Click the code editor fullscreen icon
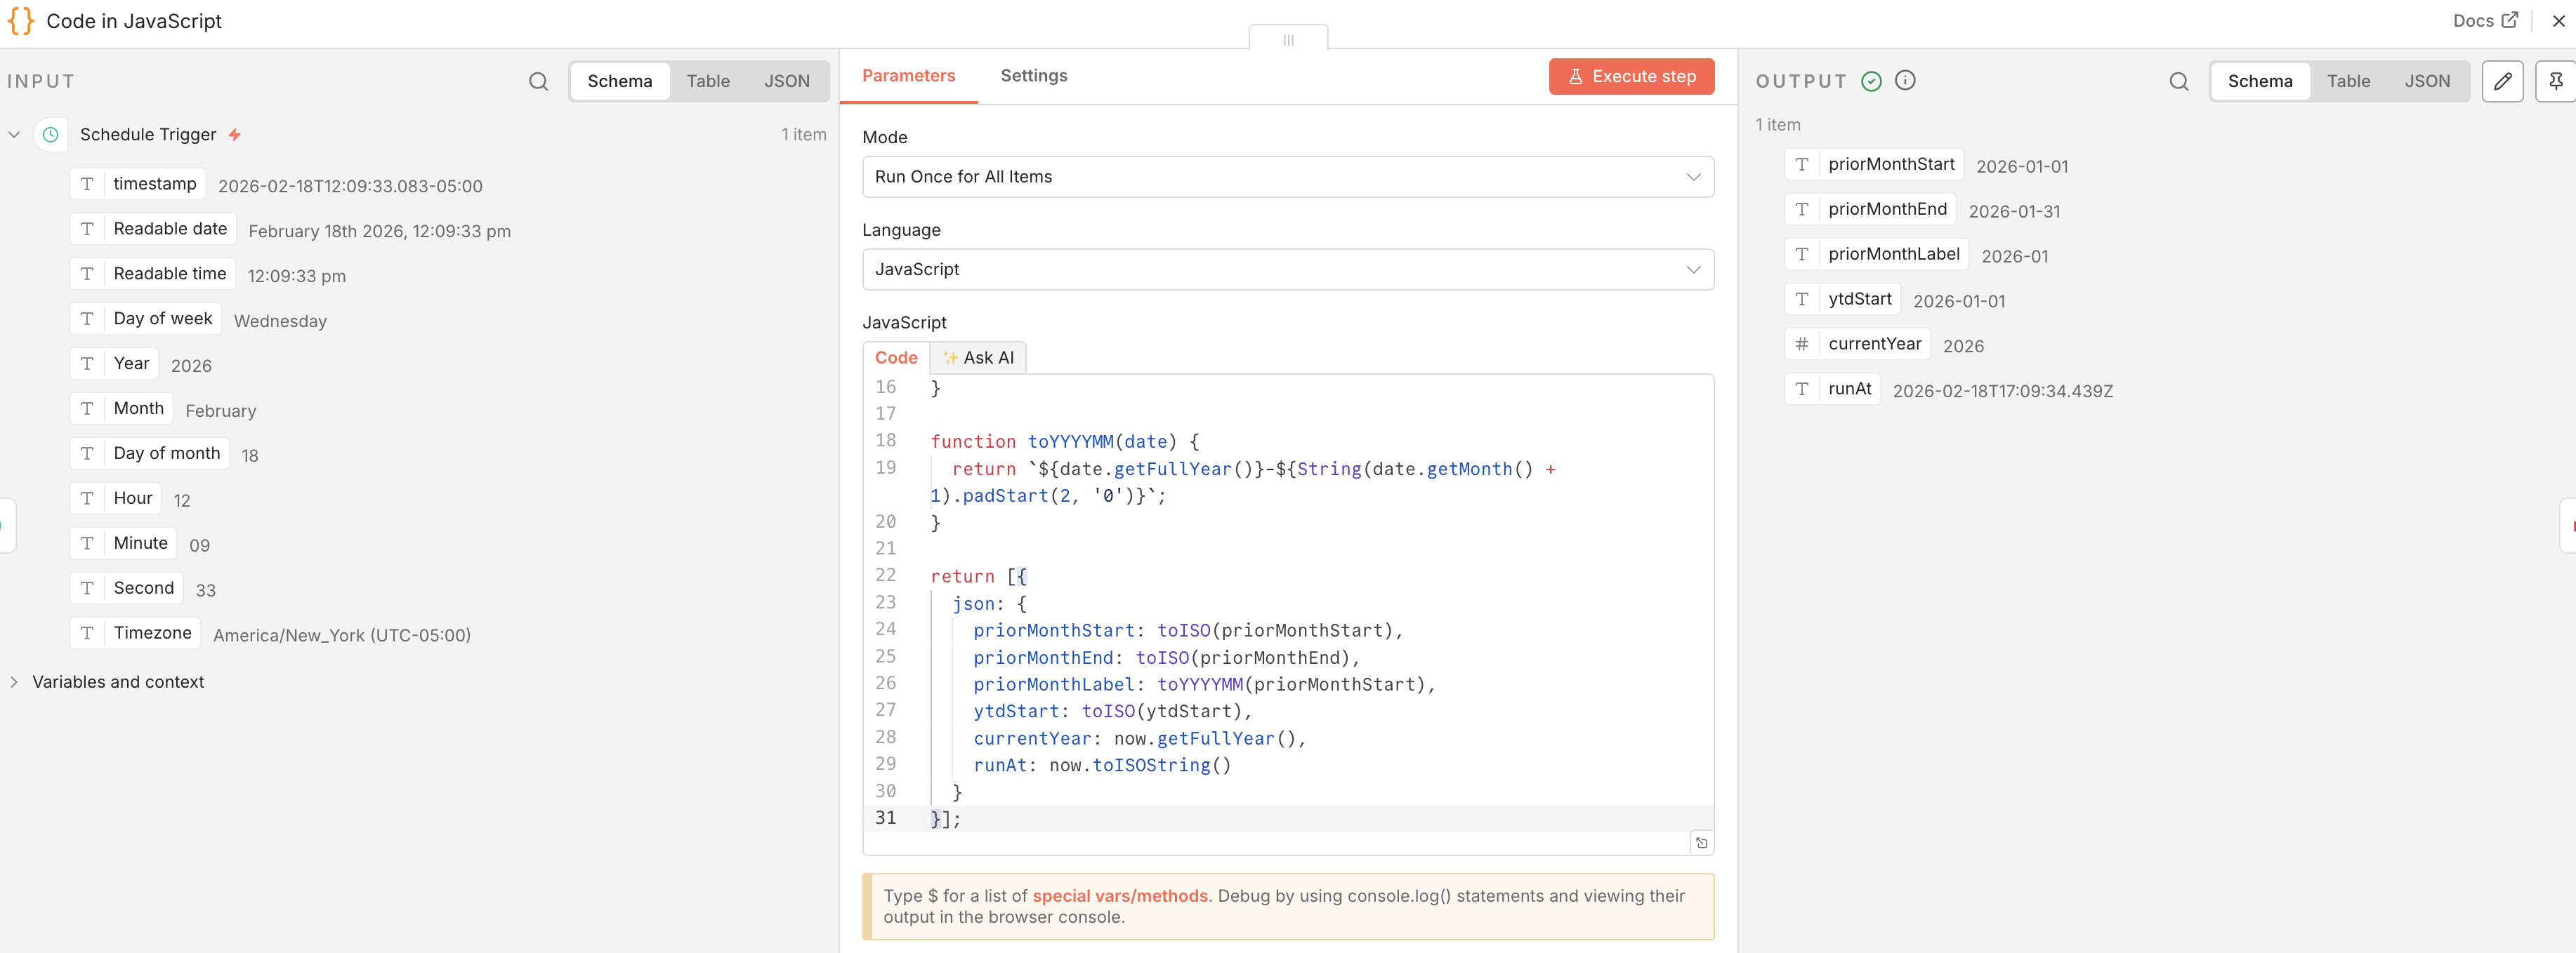 click(x=1700, y=843)
